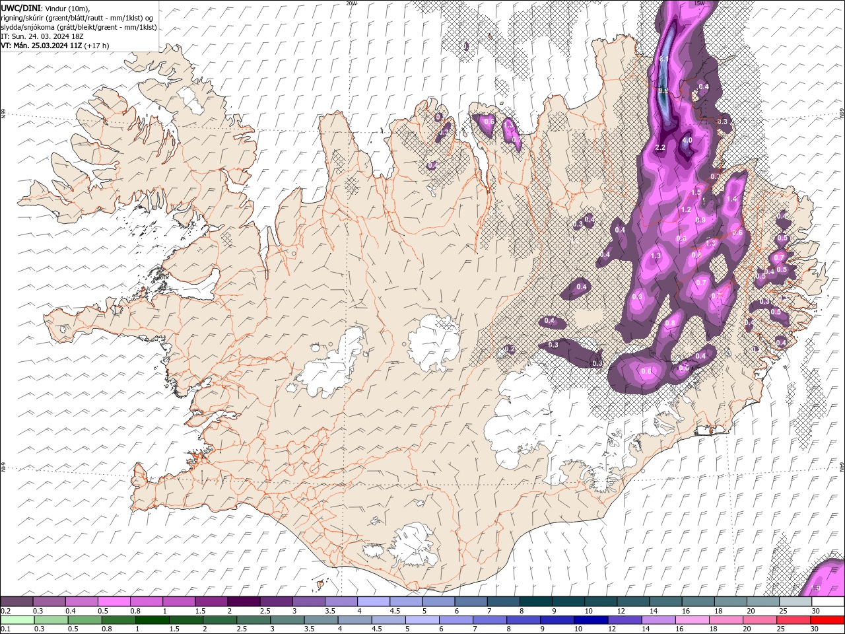
Task: Select the rigning/skúrir legend description line
Action: [78, 18]
